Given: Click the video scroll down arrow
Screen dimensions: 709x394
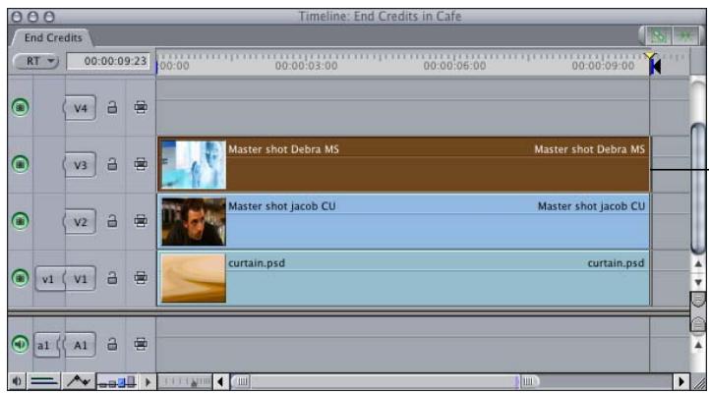Looking at the screenshot, I should (698, 282).
